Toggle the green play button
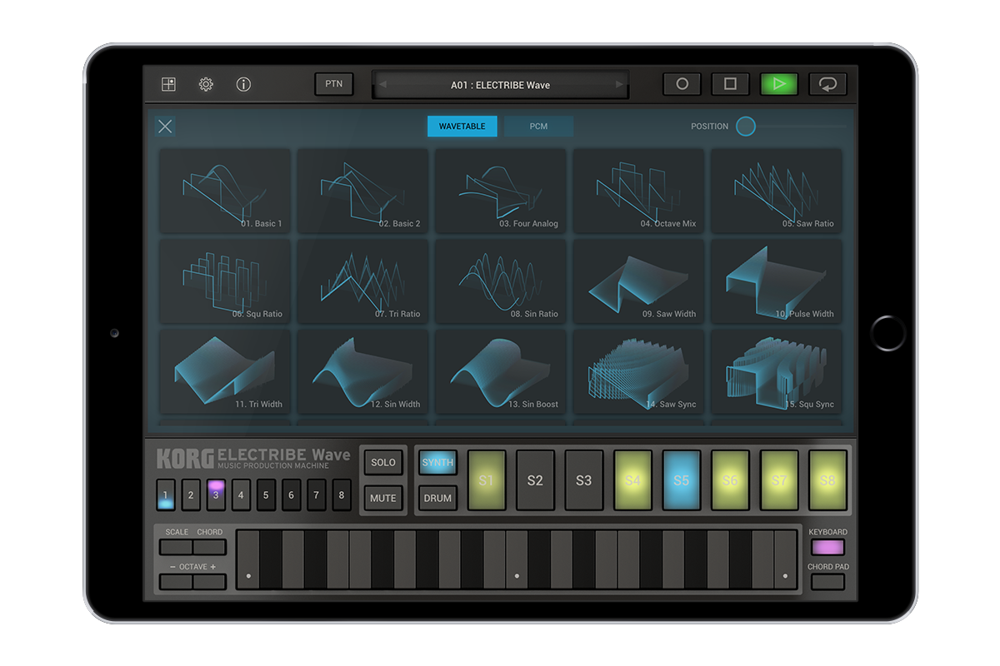Screen dimensions: 1000x666 (778, 84)
